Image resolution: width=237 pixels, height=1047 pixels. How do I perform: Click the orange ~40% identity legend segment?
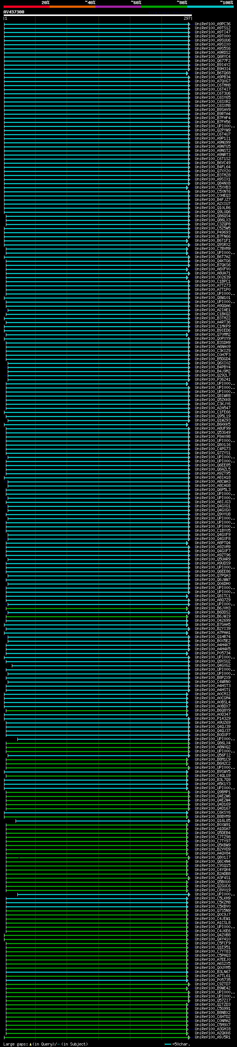pos(73,7)
